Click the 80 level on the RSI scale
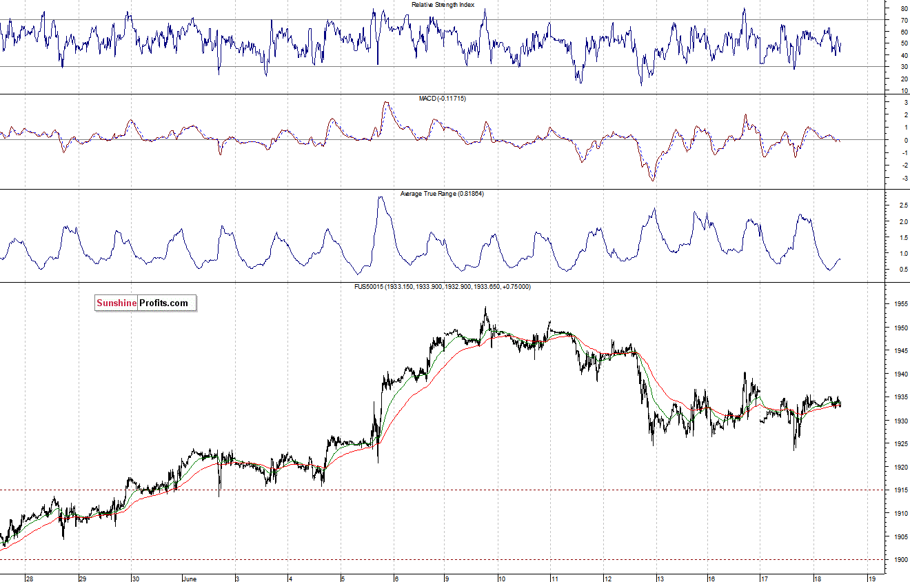The image size is (910, 582). (904, 8)
